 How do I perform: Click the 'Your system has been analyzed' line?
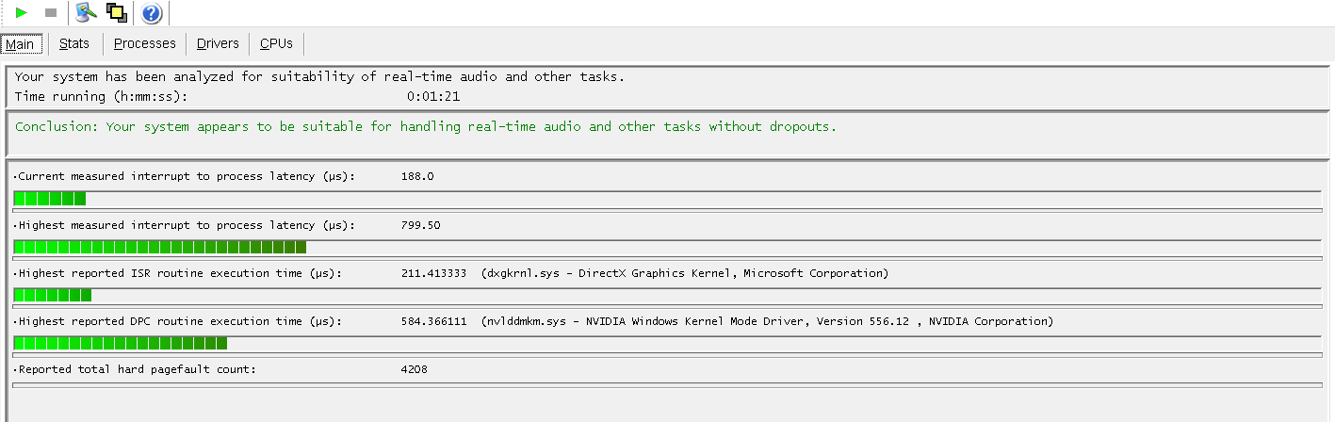click(x=320, y=77)
